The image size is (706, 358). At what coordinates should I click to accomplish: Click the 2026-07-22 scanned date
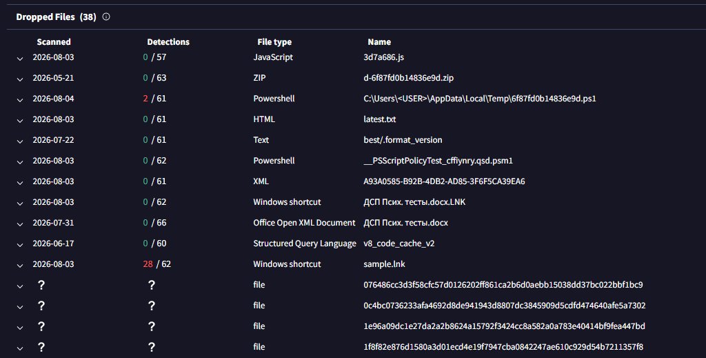[x=53, y=140]
